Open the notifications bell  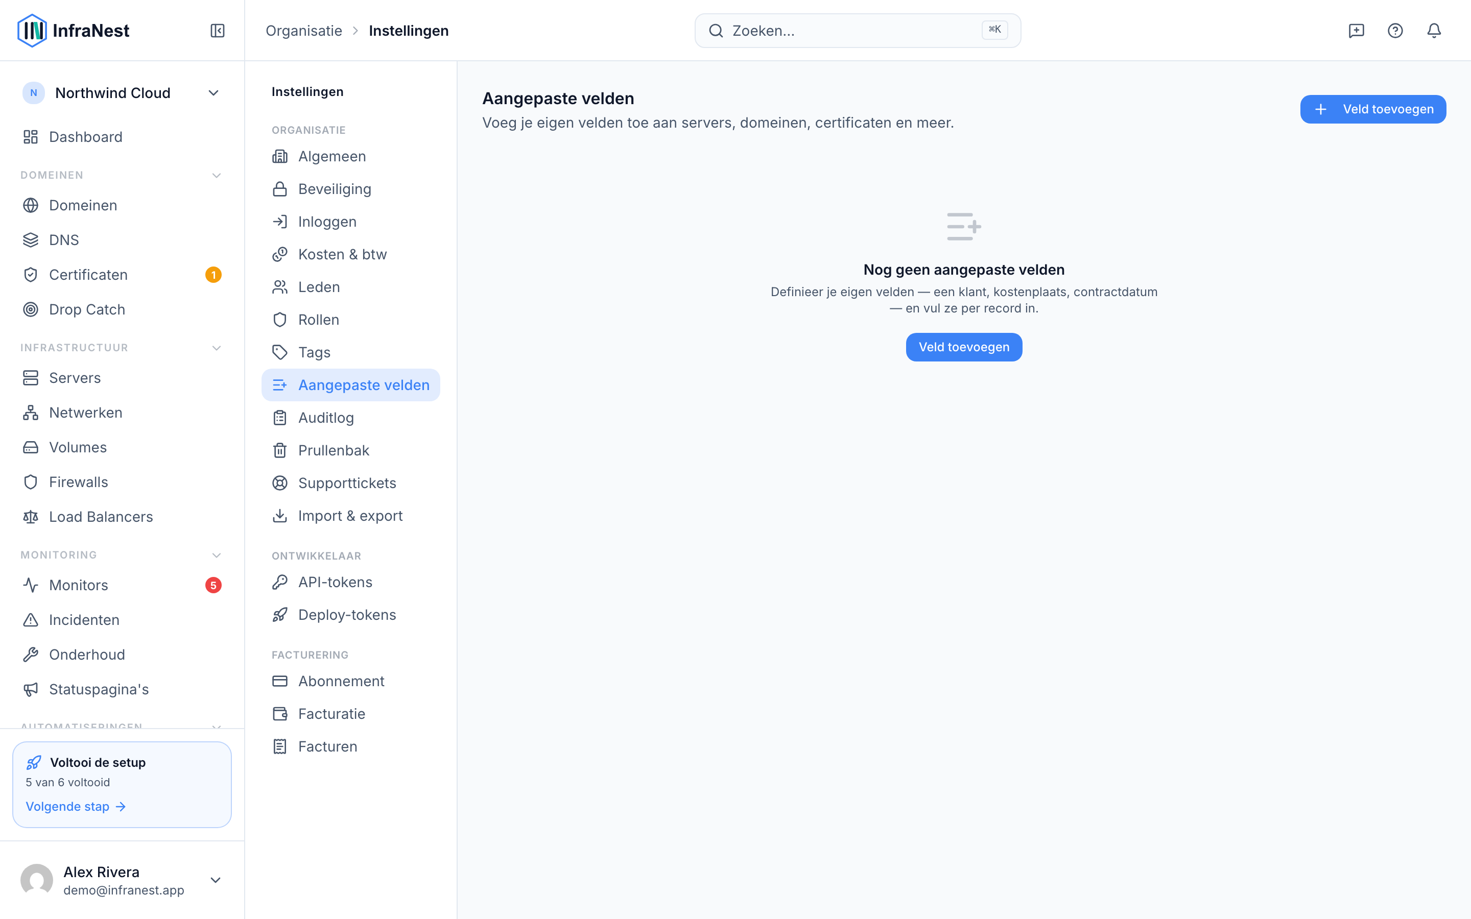coord(1434,31)
